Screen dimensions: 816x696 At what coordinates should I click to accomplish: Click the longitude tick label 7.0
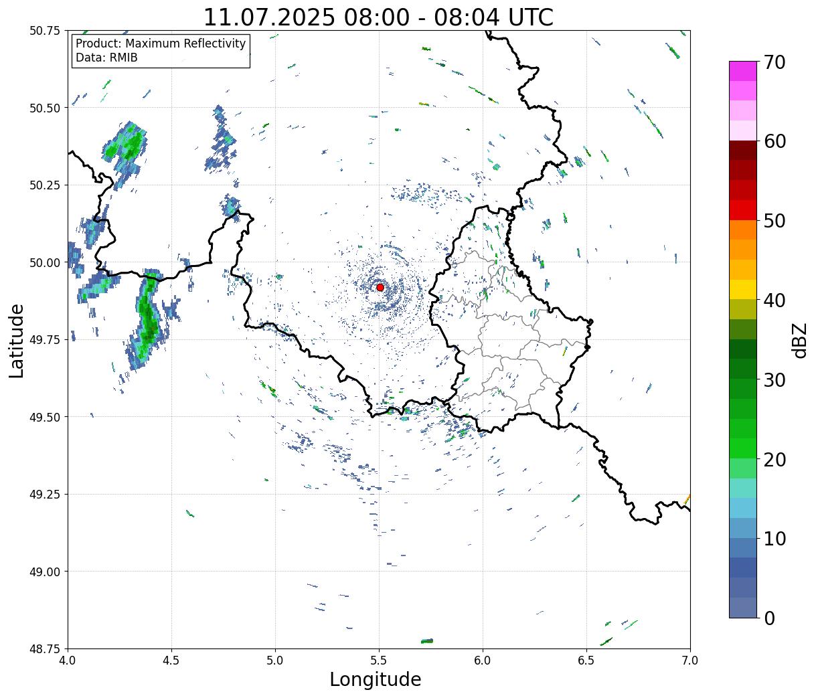690,661
